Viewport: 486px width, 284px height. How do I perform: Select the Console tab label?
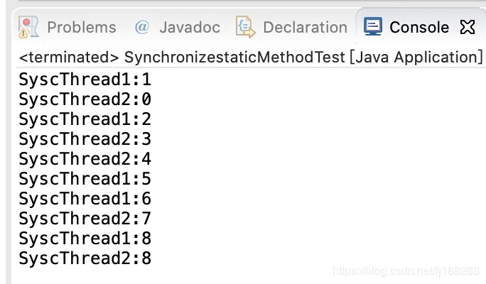point(419,27)
